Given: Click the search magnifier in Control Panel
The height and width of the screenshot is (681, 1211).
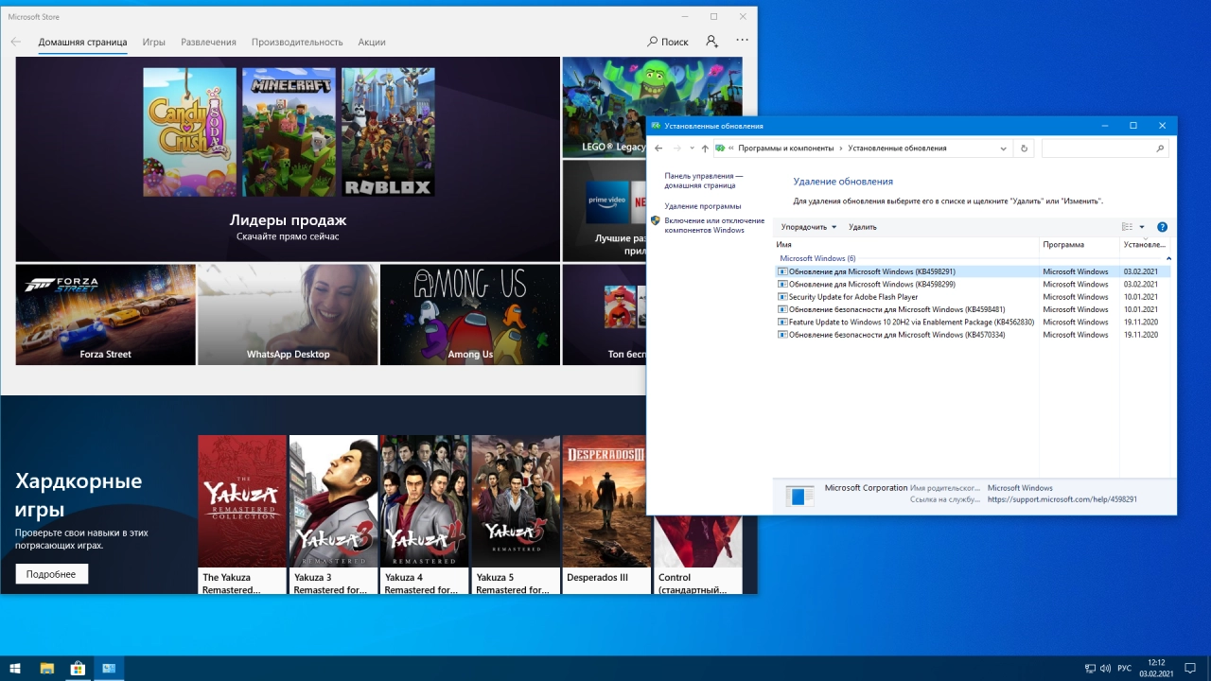Looking at the screenshot, I should pyautogui.click(x=1160, y=148).
